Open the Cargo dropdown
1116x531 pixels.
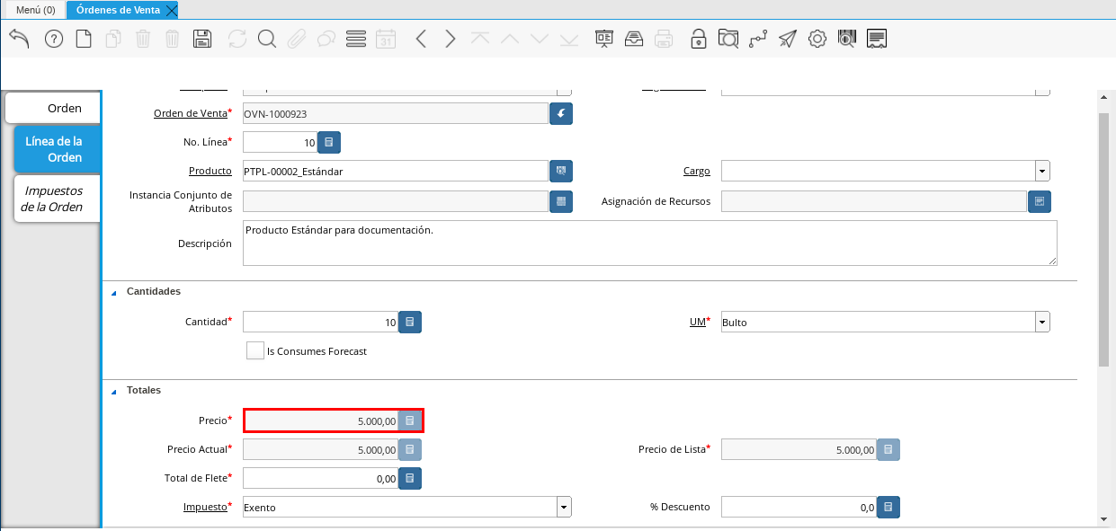pos(1042,171)
